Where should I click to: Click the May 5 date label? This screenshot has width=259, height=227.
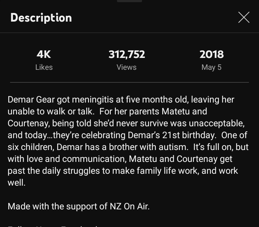coord(212,67)
